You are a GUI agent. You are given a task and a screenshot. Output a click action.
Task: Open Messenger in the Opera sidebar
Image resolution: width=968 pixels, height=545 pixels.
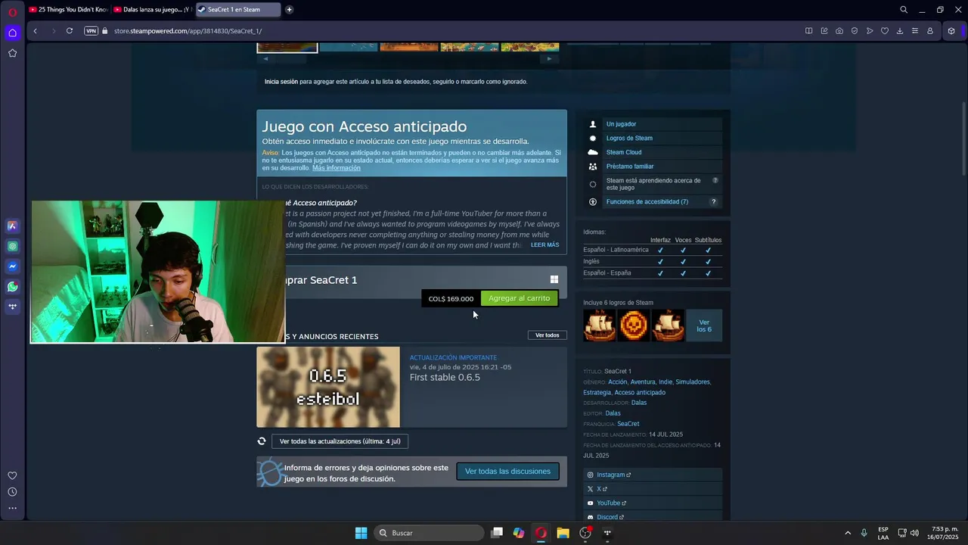(12, 266)
